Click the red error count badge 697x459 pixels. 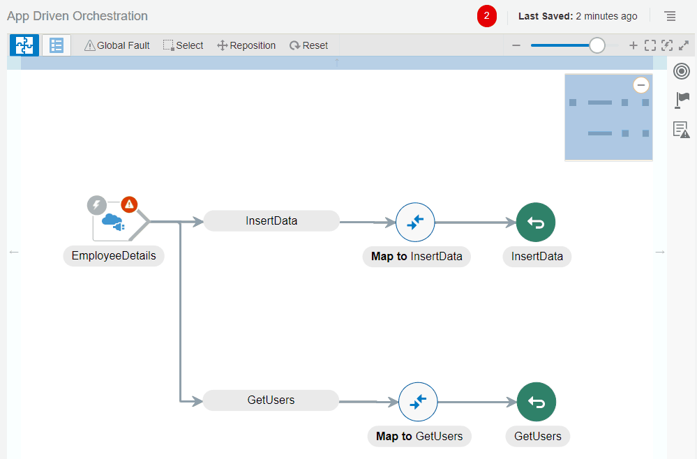[486, 15]
